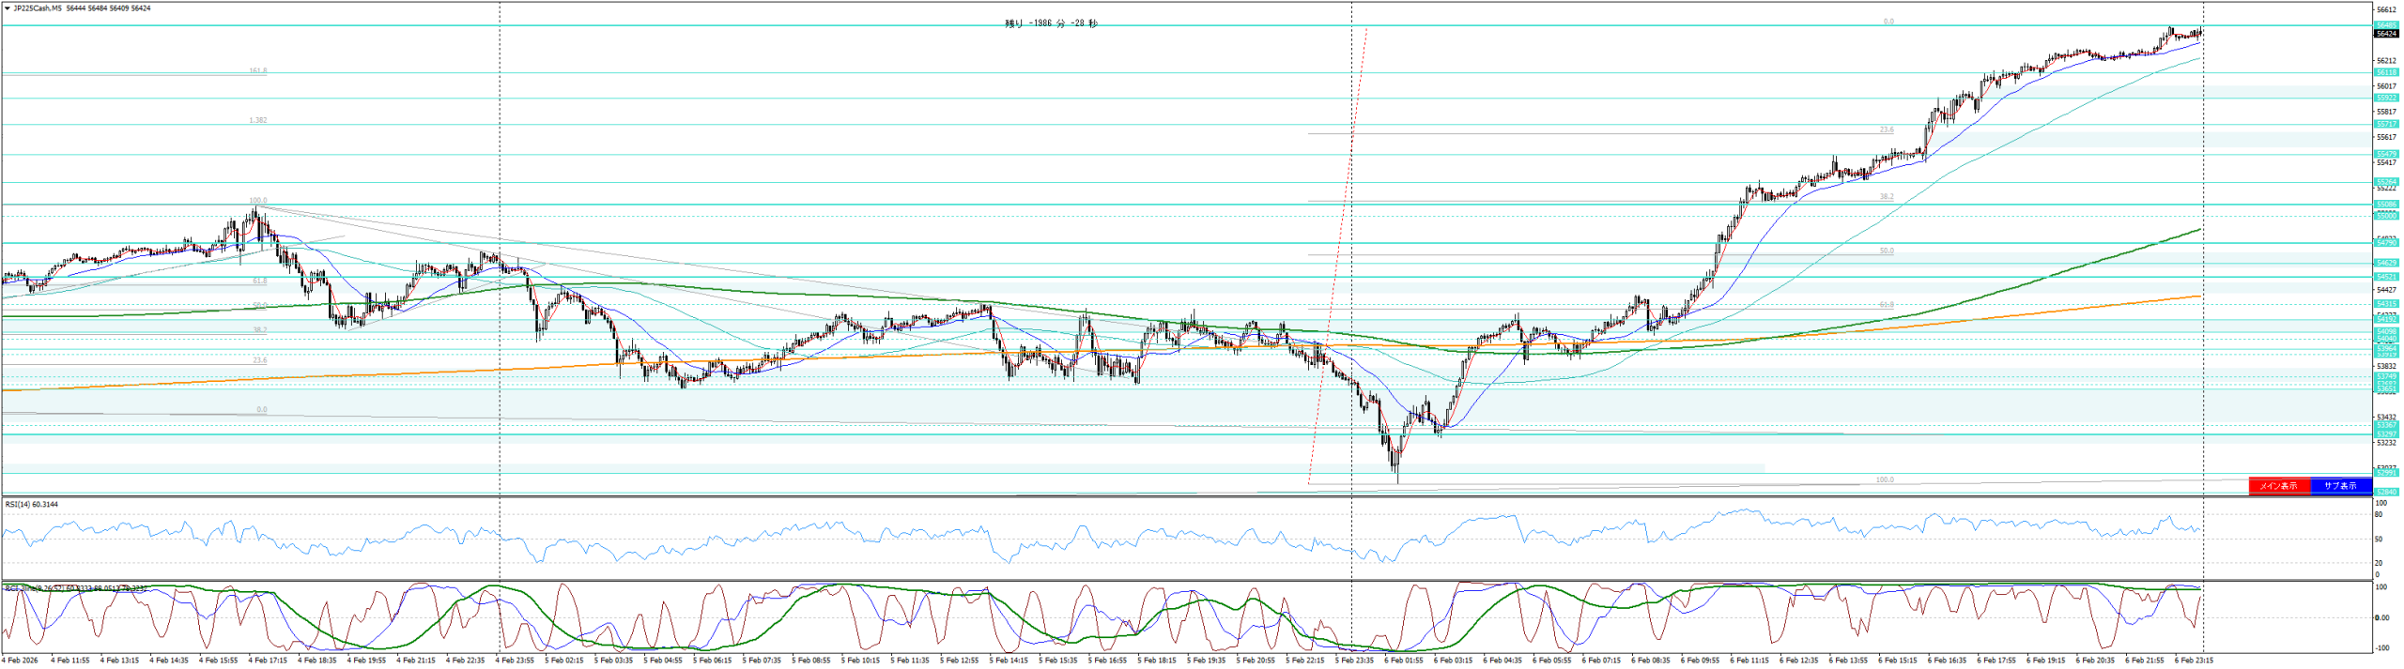Select the 56118 price level tag
The height and width of the screenshot is (669, 2404).
(x=2386, y=72)
